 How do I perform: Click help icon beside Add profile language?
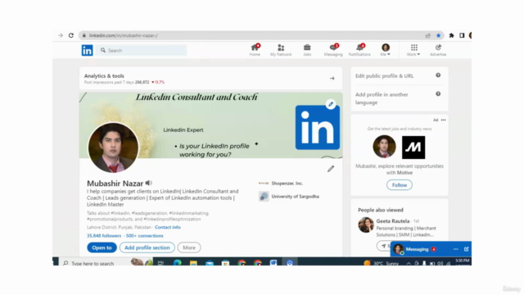[438, 94]
